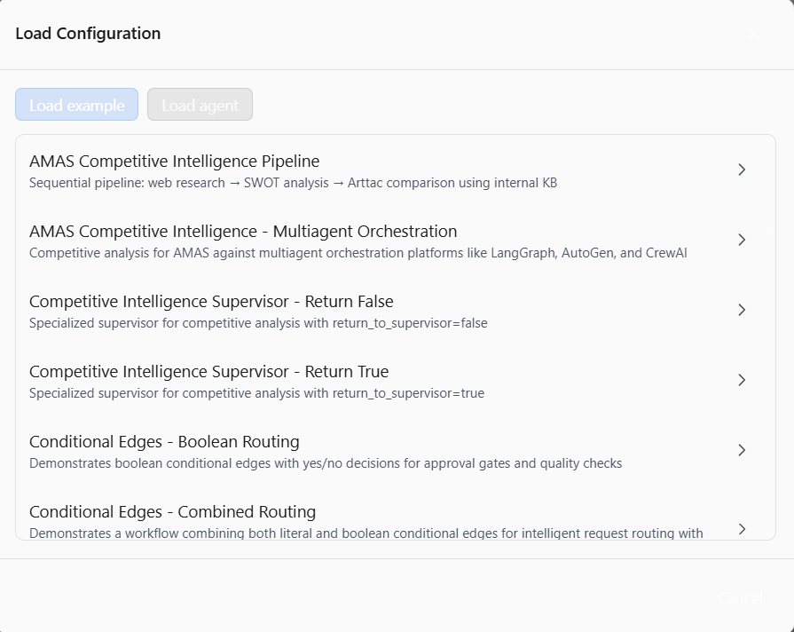The width and height of the screenshot is (794, 632).
Task: Expand the Supervisor - Return True chevron
Action: (742, 380)
